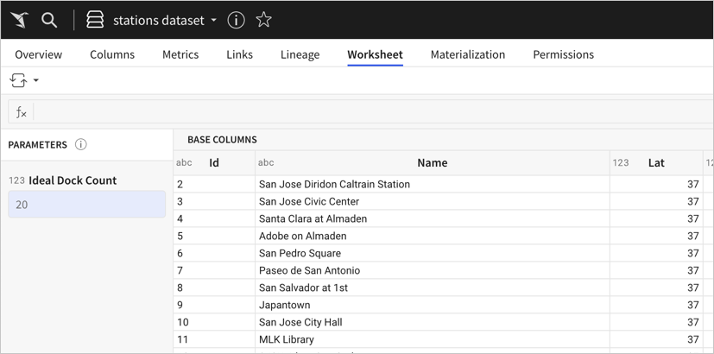Click the PARAMETERS panel heading
Image resolution: width=714 pixels, height=354 pixels.
pyautogui.click(x=37, y=145)
